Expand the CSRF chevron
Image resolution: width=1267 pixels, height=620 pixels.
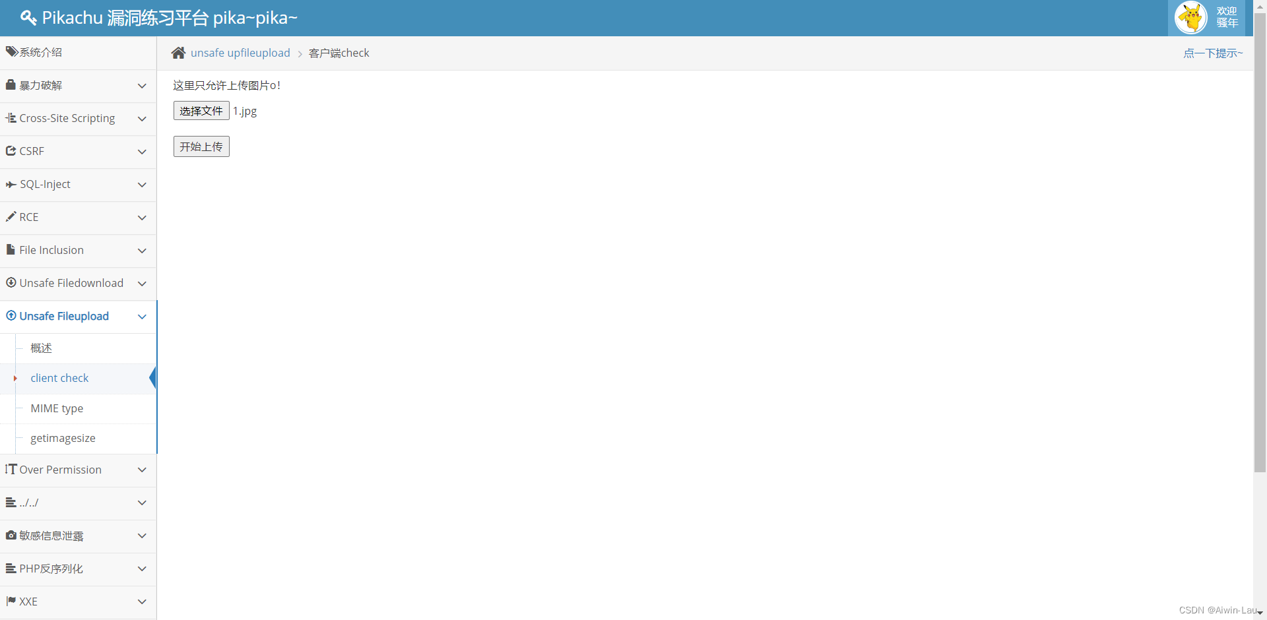tap(142, 152)
